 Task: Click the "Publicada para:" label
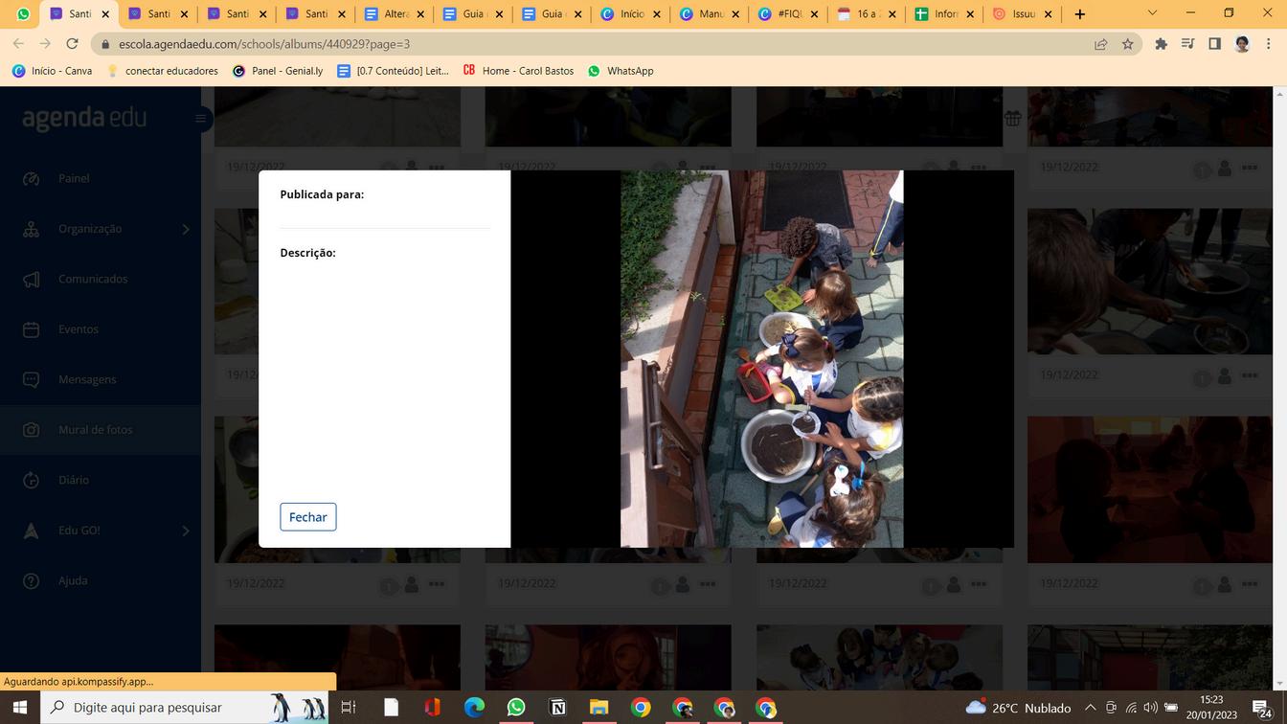coord(322,194)
